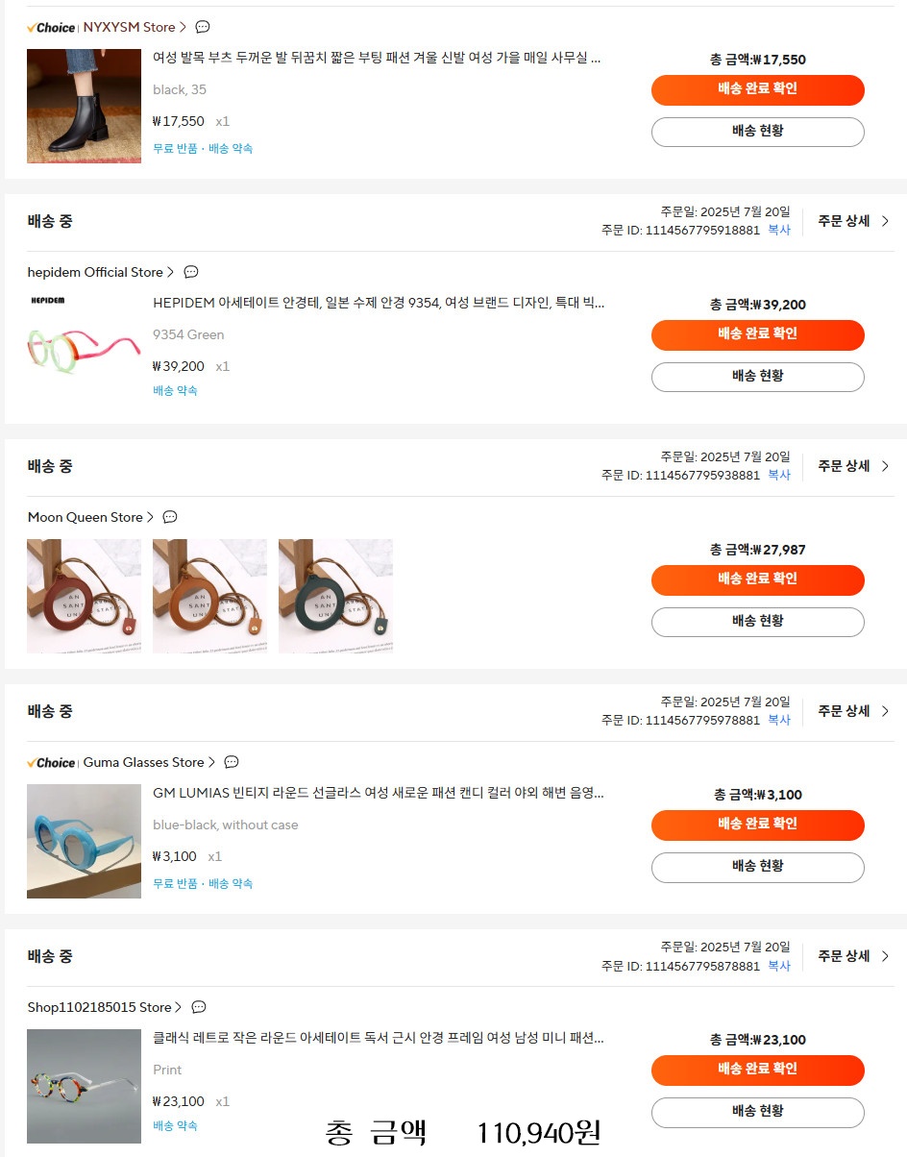Check 배송 현황 for the ₩39,200 order

click(x=758, y=377)
